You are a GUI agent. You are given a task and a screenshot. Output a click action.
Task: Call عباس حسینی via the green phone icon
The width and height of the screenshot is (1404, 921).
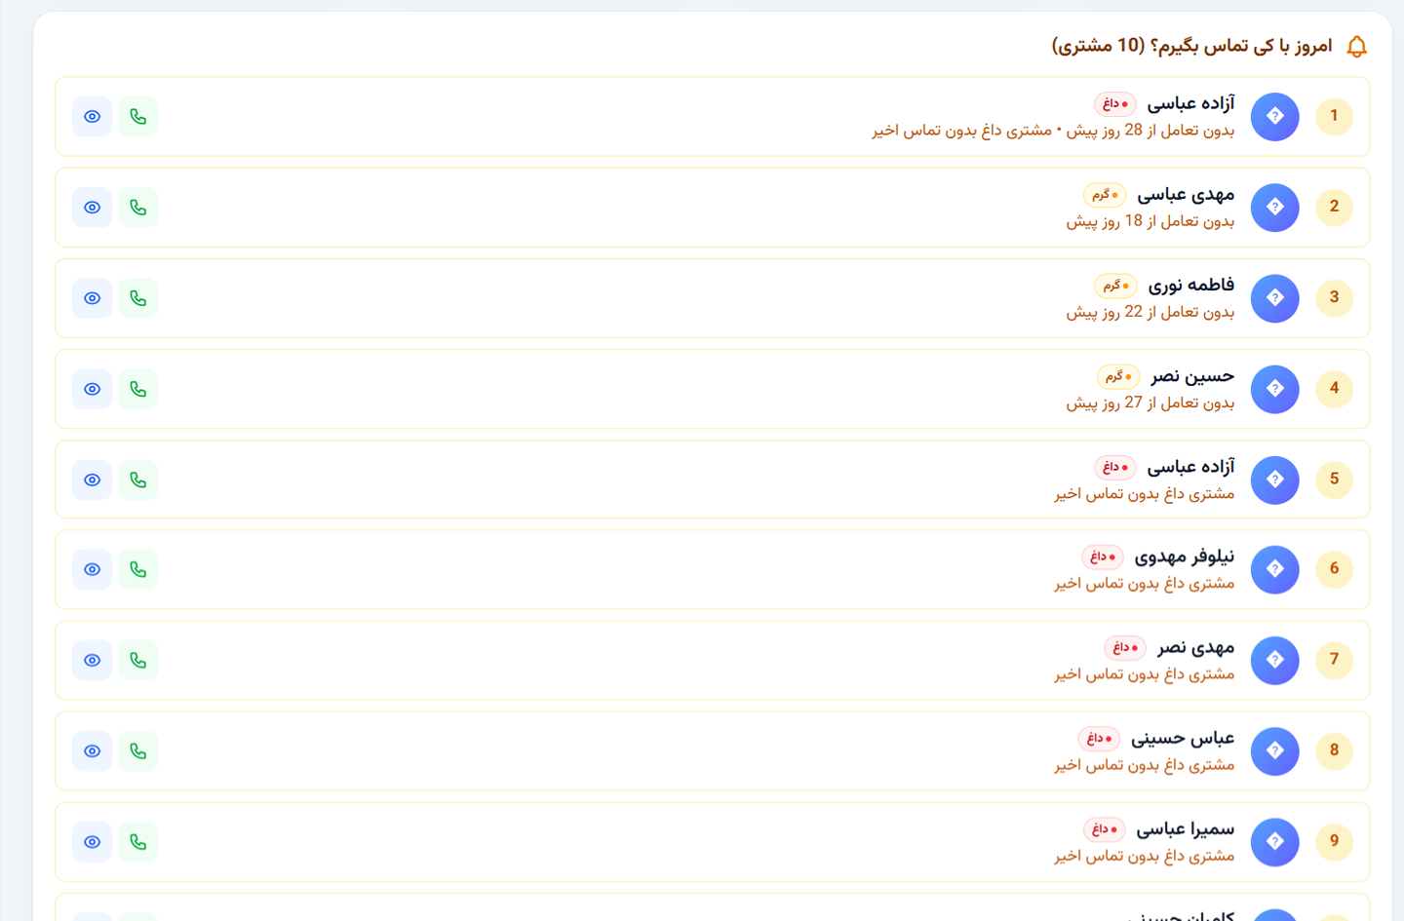point(138,750)
